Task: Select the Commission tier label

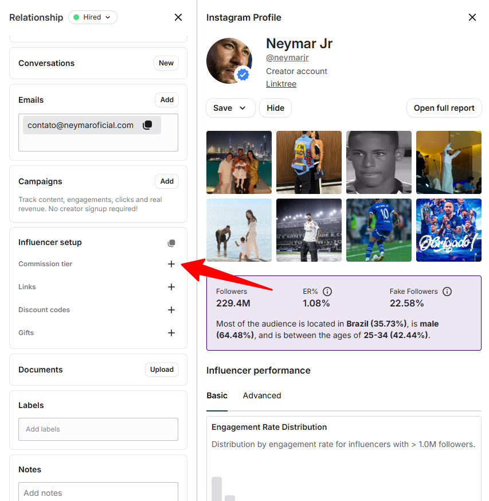Action: (x=45, y=264)
